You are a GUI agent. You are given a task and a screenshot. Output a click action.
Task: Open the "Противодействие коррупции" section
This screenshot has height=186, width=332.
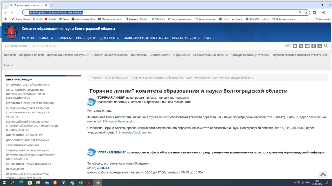click(68, 55)
